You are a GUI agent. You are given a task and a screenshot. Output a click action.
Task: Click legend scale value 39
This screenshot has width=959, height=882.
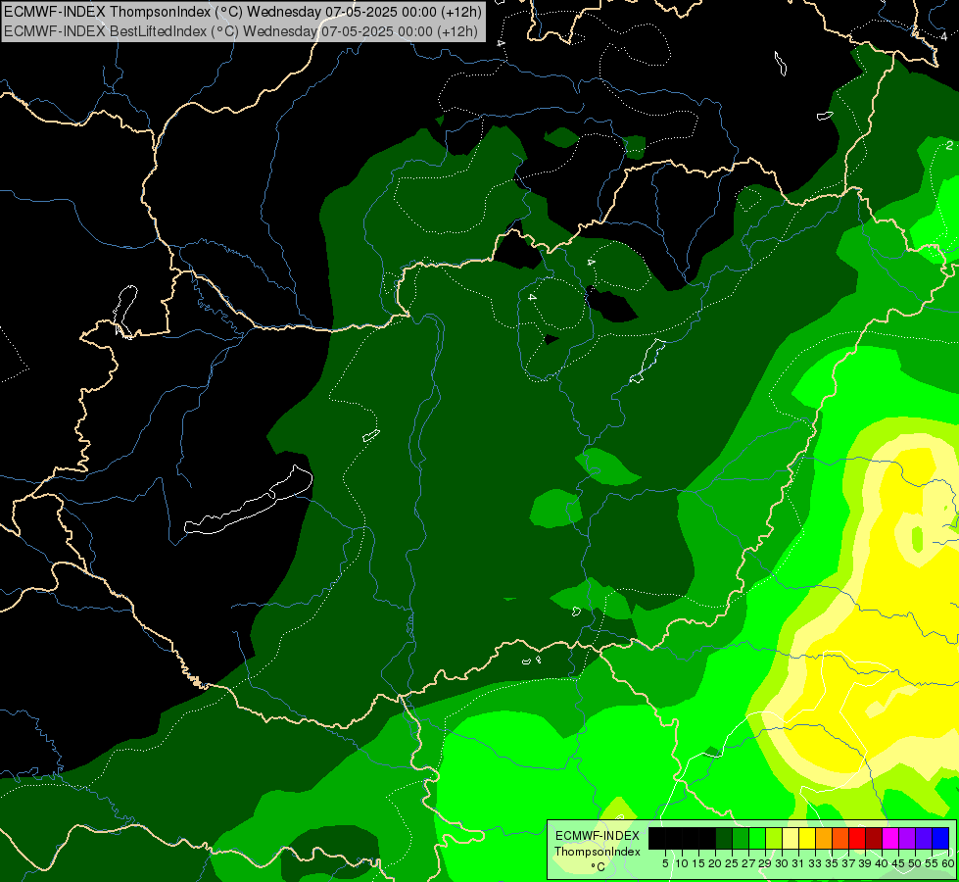pyautogui.click(x=865, y=863)
